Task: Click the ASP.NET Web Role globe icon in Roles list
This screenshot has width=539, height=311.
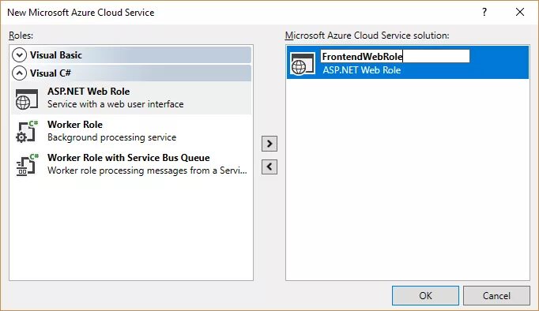Action: (x=26, y=99)
